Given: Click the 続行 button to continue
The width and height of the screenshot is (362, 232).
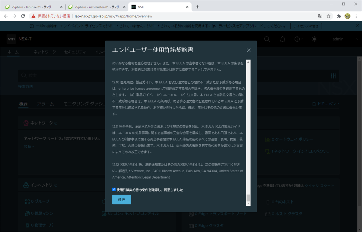Looking at the screenshot, I should [x=122, y=199].
